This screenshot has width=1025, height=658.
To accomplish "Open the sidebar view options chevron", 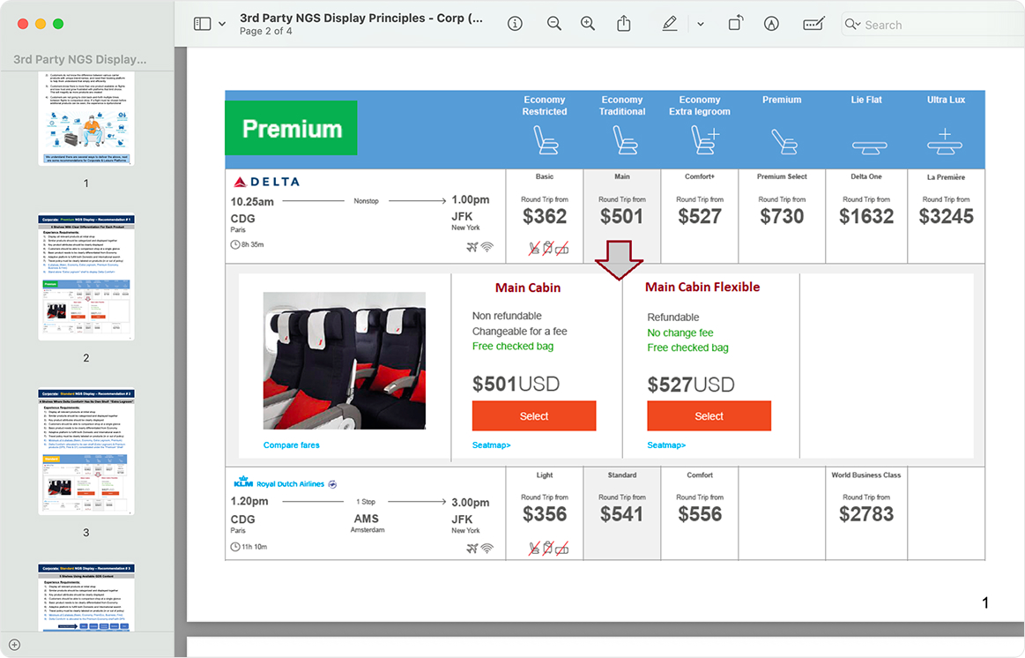I will pos(221,24).
